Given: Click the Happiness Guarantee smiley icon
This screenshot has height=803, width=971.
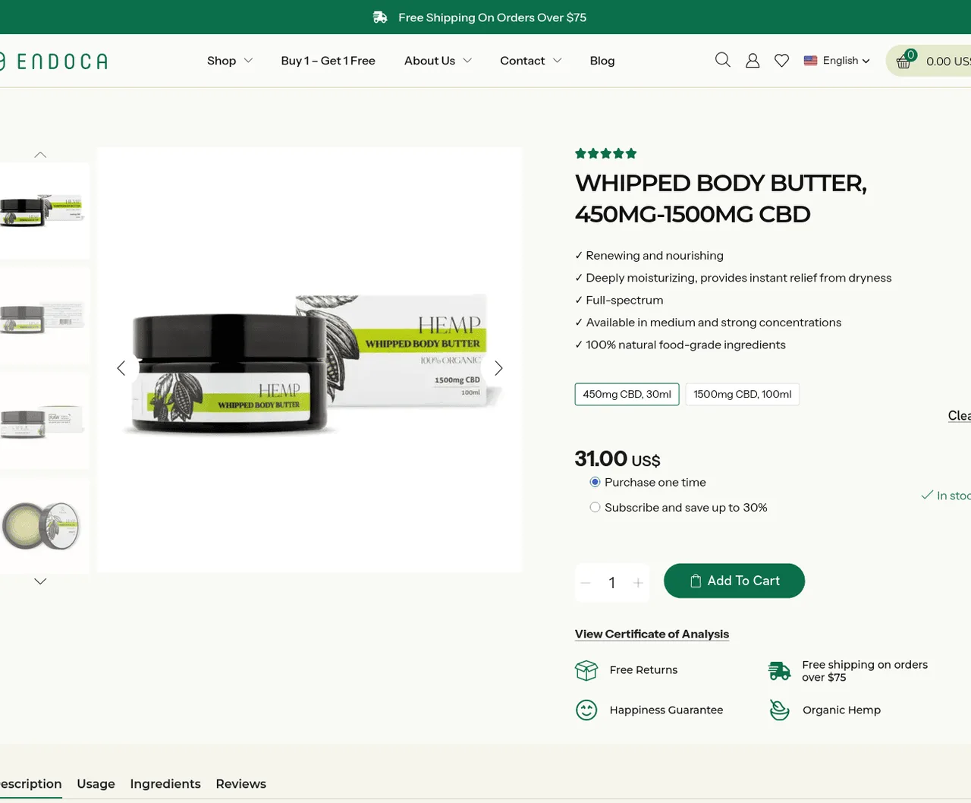Looking at the screenshot, I should coord(586,710).
